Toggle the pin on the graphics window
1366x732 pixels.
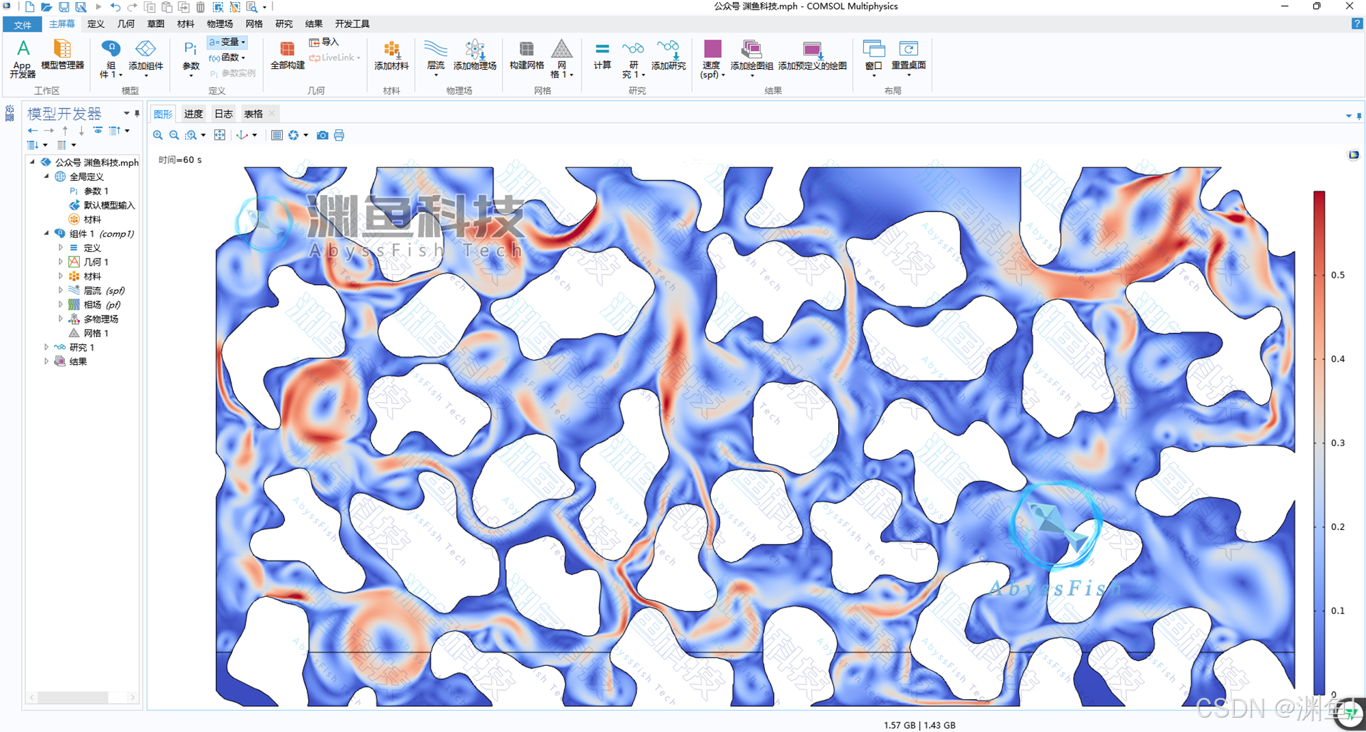[x=1359, y=116]
